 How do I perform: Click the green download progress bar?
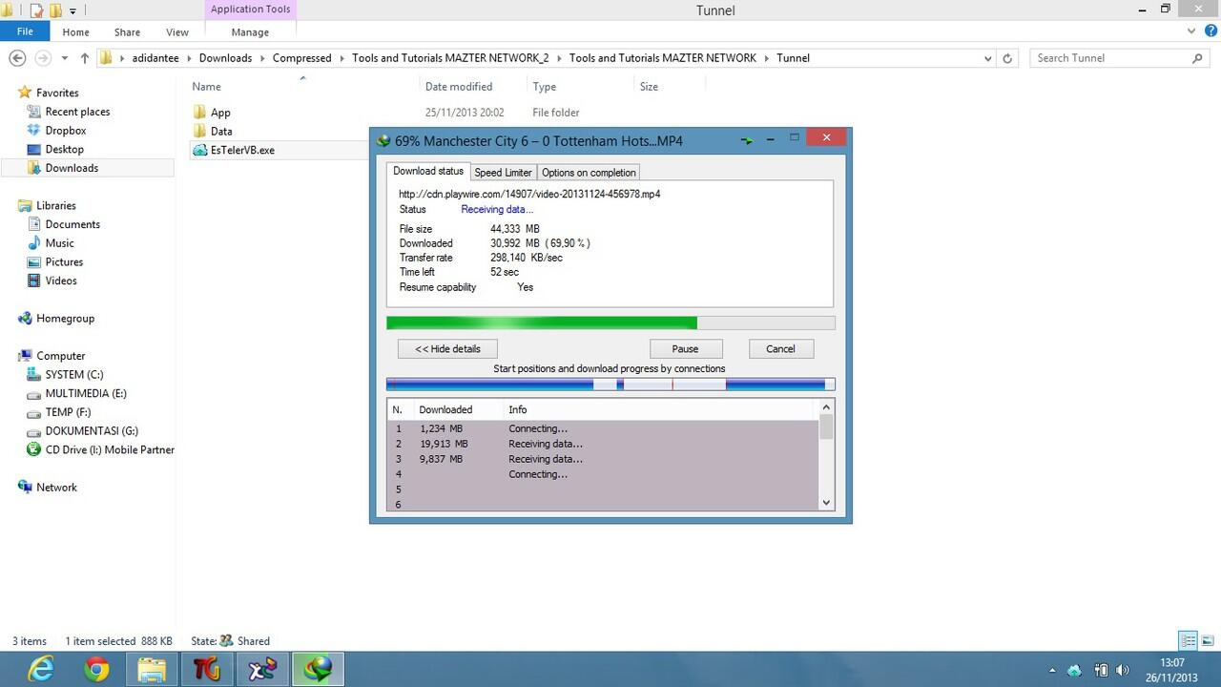(610, 323)
